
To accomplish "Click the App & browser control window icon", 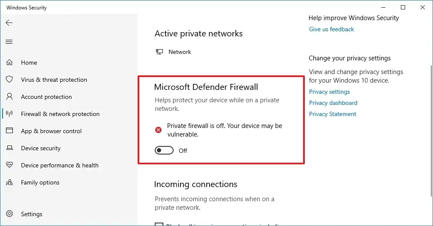I will click(x=9, y=131).
